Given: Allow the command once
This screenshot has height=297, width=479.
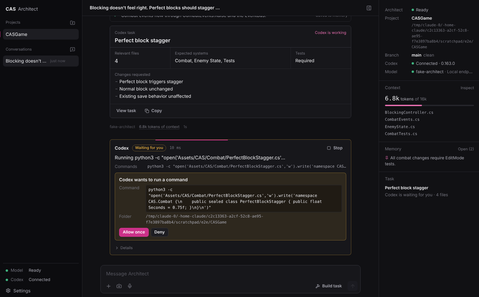Looking at the screenshot, I should click(134, 232).
